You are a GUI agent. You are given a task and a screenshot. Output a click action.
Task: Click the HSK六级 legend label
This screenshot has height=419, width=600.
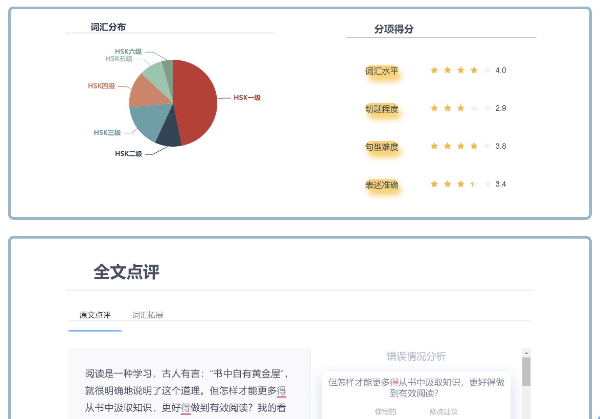pyautogui.click(x=128, y=52)
